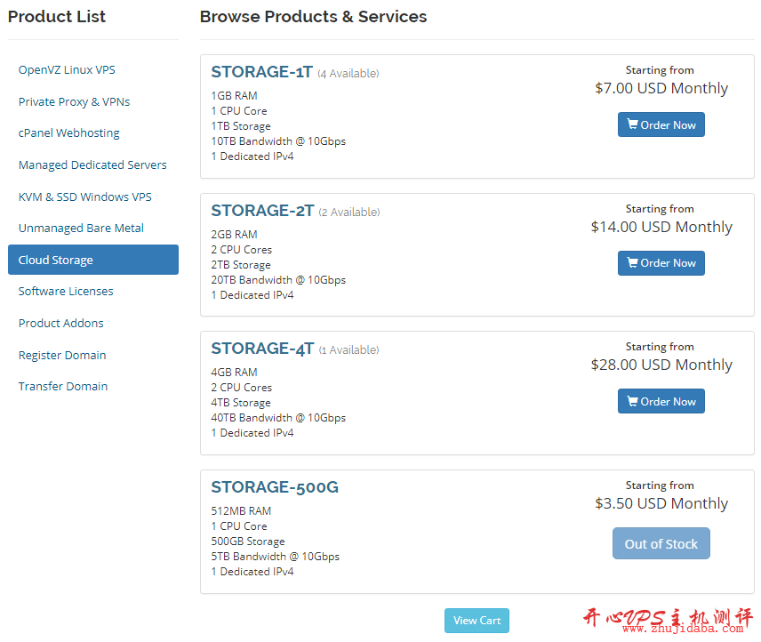Order Now the STORAGE-2T plan
761x642 pixels.
click(661, 263)
